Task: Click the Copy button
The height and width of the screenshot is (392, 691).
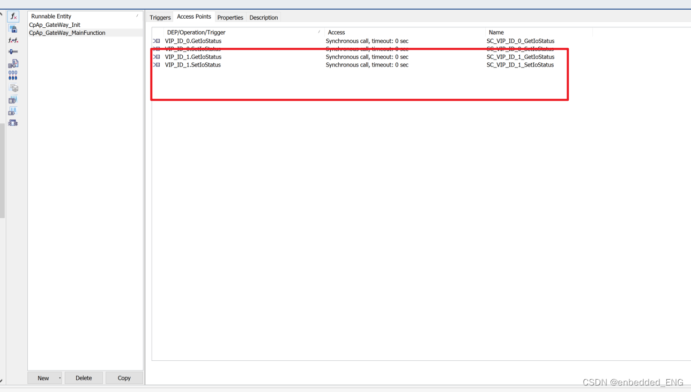Action: point(124,378)
